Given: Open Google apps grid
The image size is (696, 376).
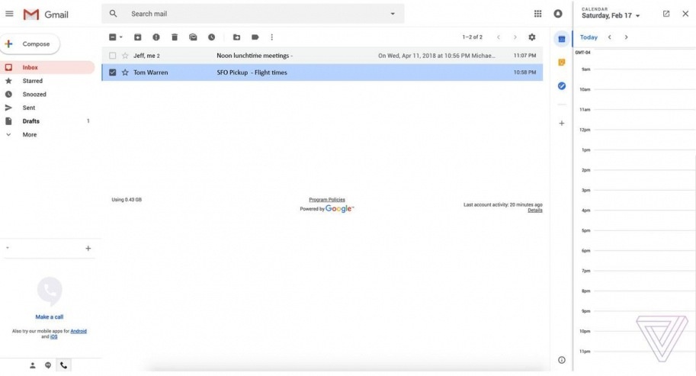Looking at the screenshot, I should point(537,14).
